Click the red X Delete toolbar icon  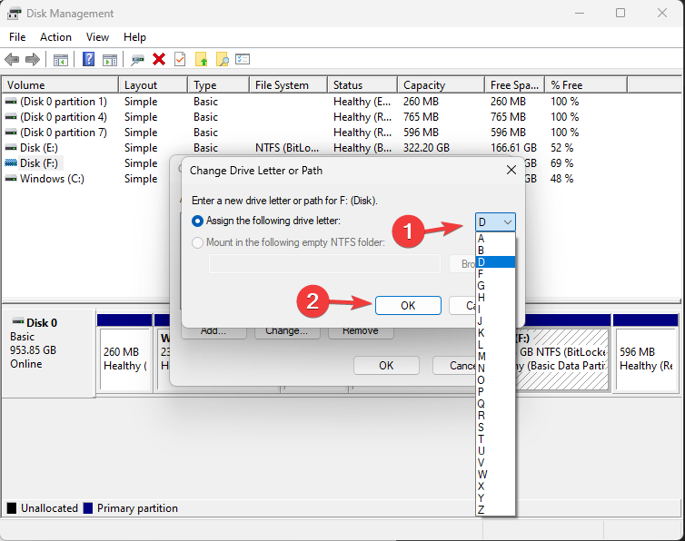click(159, 59)
